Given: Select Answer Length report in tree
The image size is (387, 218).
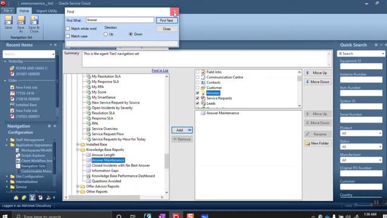Looking at the screenshot, I should [103, 155].
